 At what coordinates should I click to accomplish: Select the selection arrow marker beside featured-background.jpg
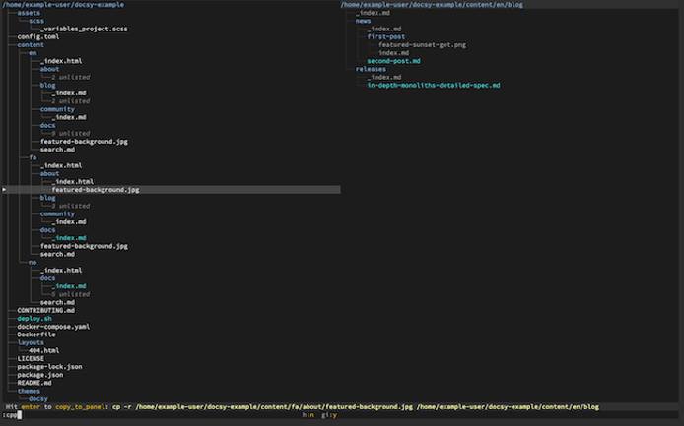(x=5, y=189)
